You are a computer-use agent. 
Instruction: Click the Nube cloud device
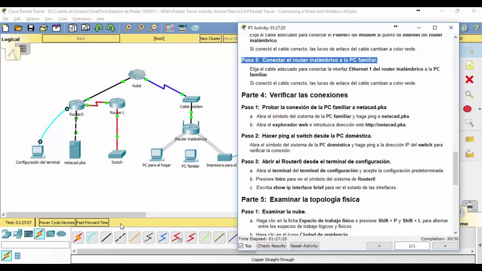pyautogui.click(x=137, y=75)
